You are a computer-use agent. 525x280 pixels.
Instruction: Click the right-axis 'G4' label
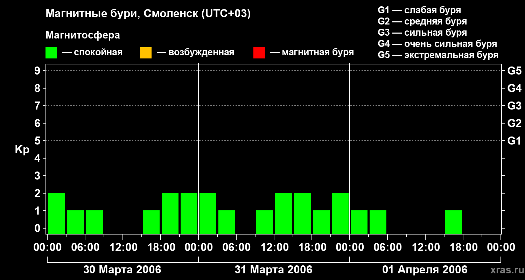click(514, 88)
